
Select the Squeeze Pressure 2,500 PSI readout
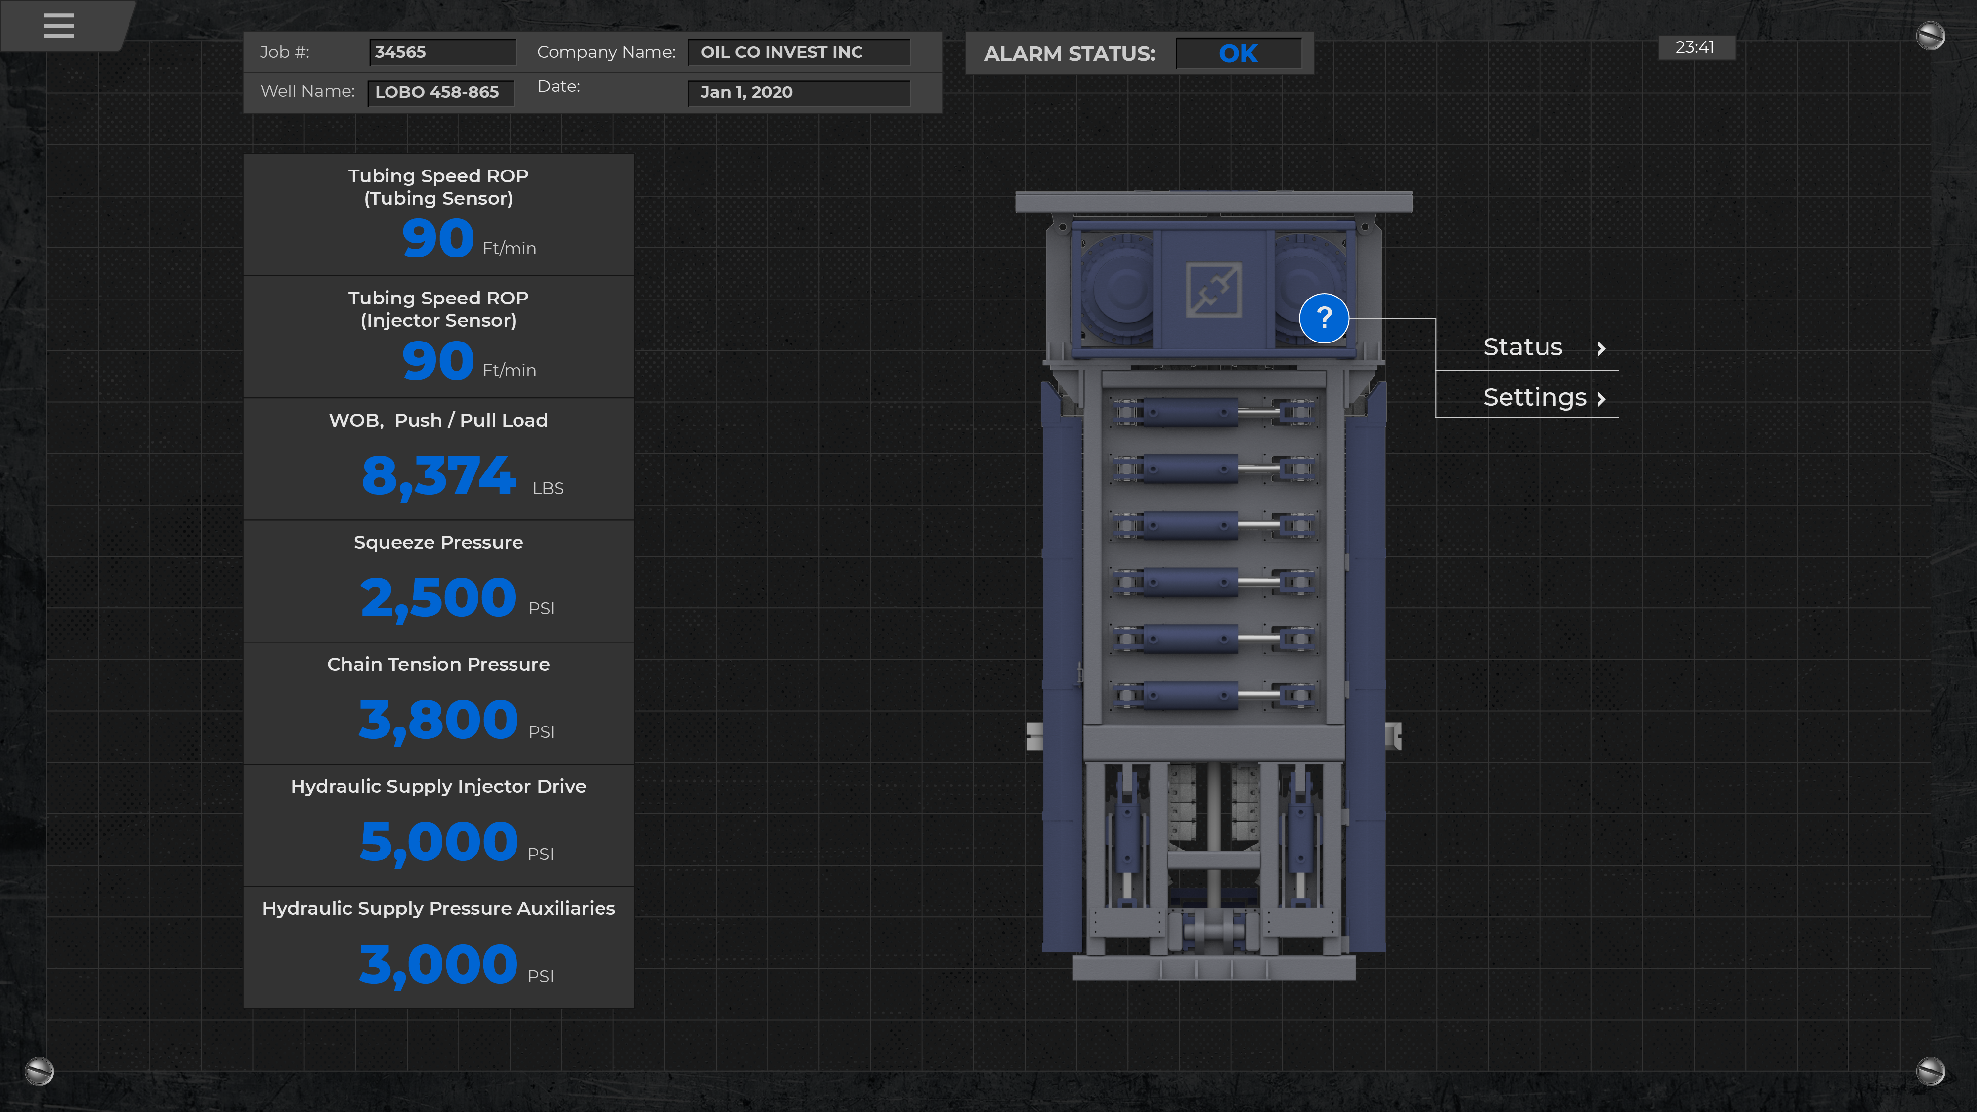click(438, 598)
